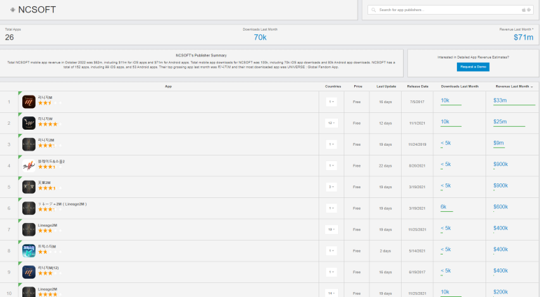Select the 6/19/2017 release date cell

(x=417, y=273)
